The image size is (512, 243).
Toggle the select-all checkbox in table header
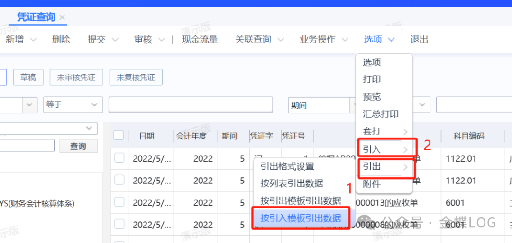[119, 136]
